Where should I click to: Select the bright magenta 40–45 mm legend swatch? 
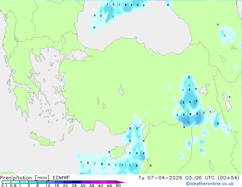click(x=103, y=182)
